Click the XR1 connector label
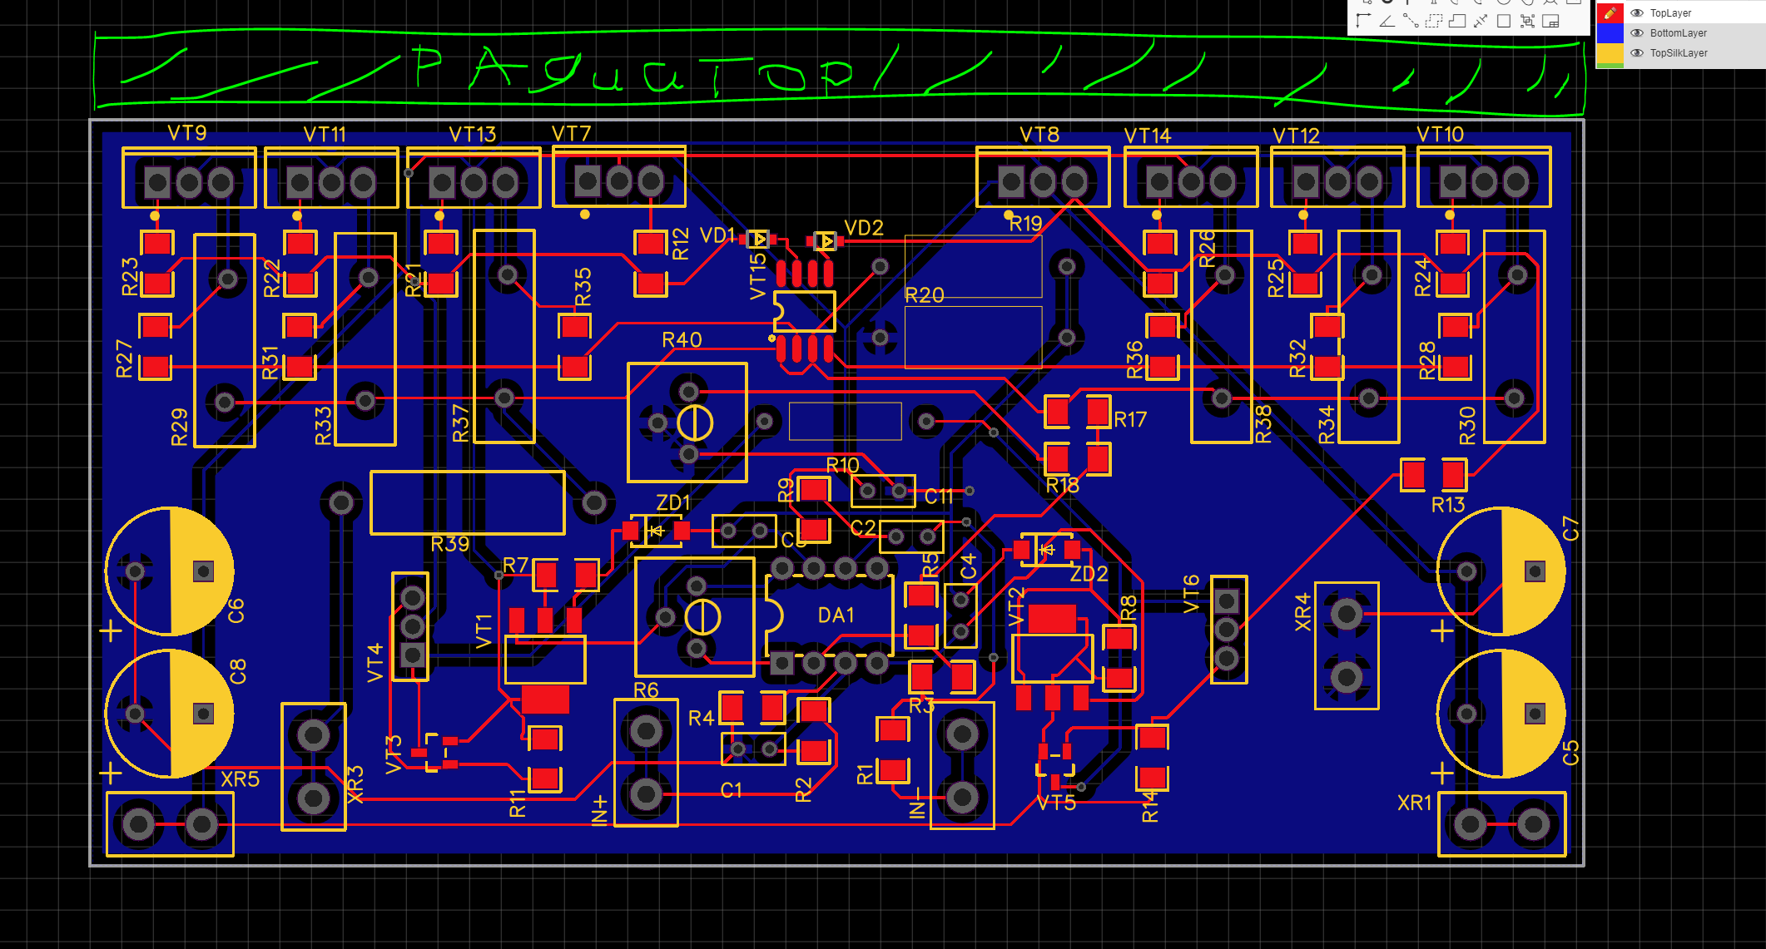 [1415, 803]
